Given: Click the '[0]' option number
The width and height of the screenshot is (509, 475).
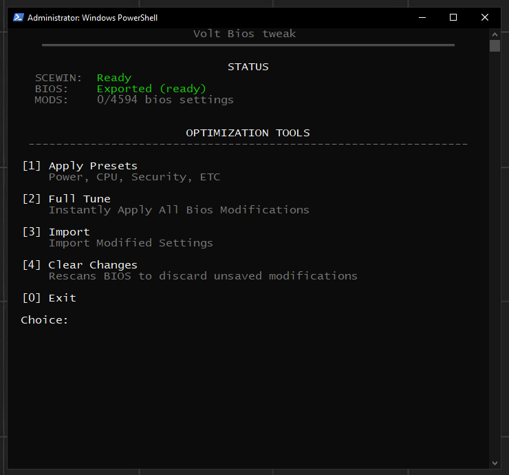Looking at the screenshot, I should 32,297.
